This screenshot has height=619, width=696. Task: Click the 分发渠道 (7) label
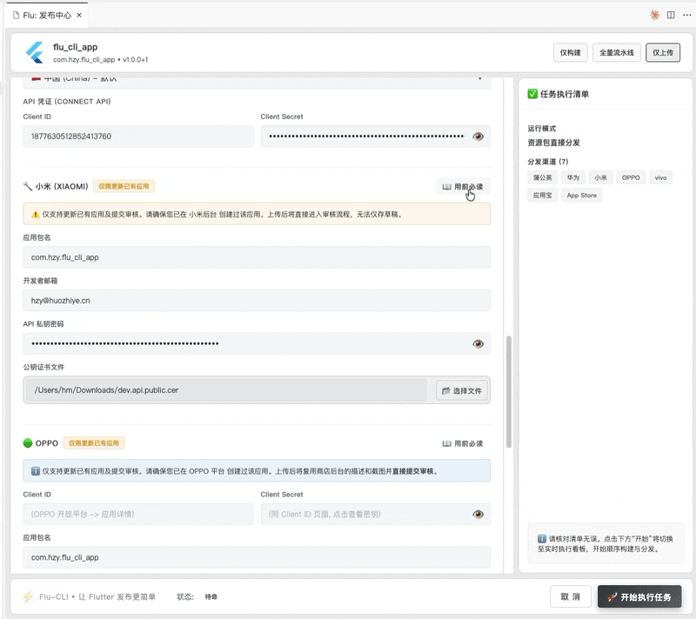click(548, 162)
